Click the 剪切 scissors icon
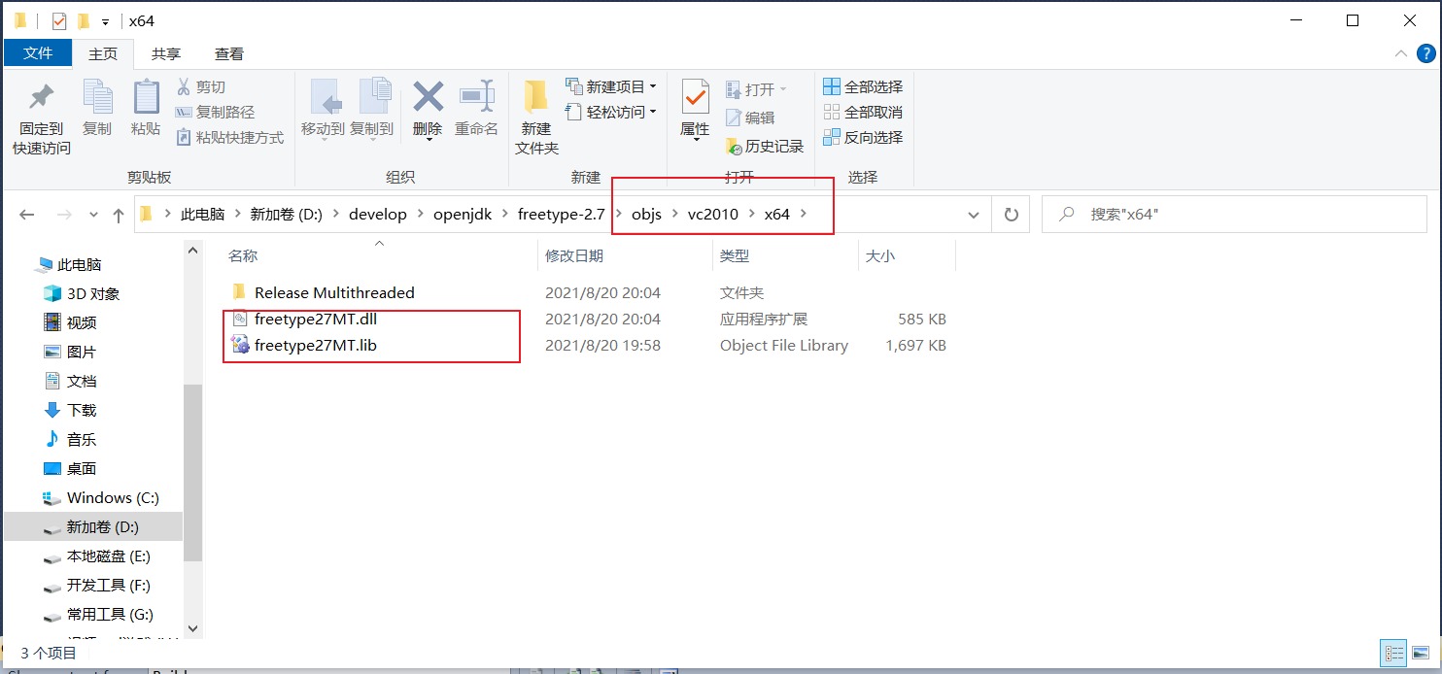The height and width of the screenshot is (674, 1442). [183, 87]
